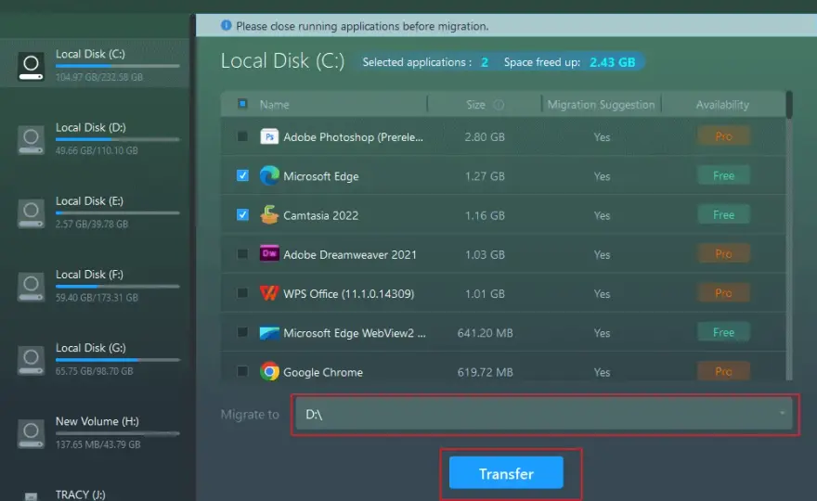Click the New Volume (H:) drive icon
817x501 pixels.
(x=31, y=434)
